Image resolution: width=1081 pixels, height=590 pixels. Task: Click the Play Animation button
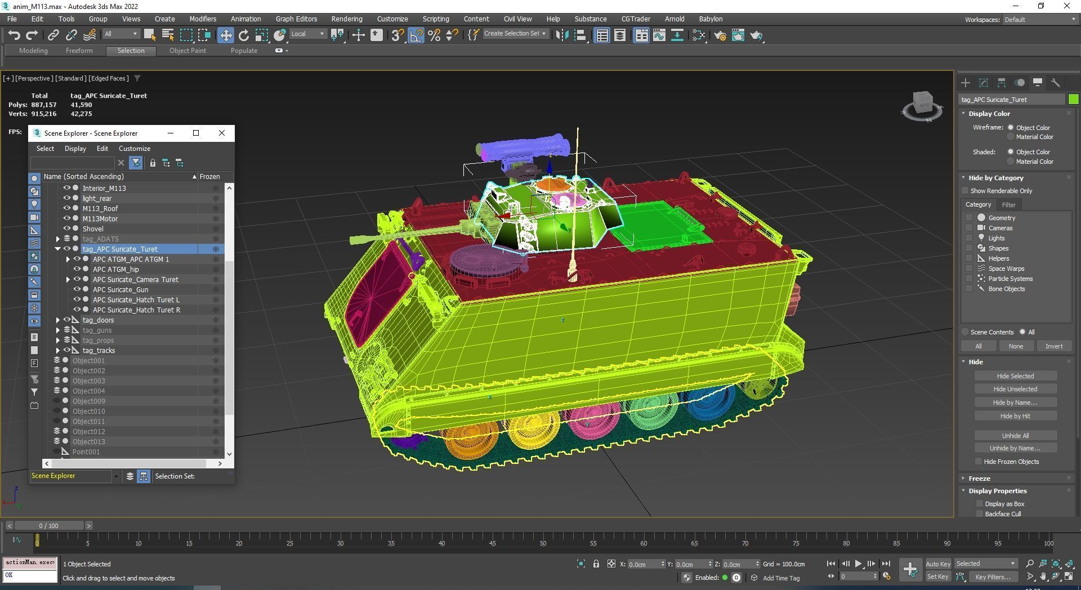point(858,564)
